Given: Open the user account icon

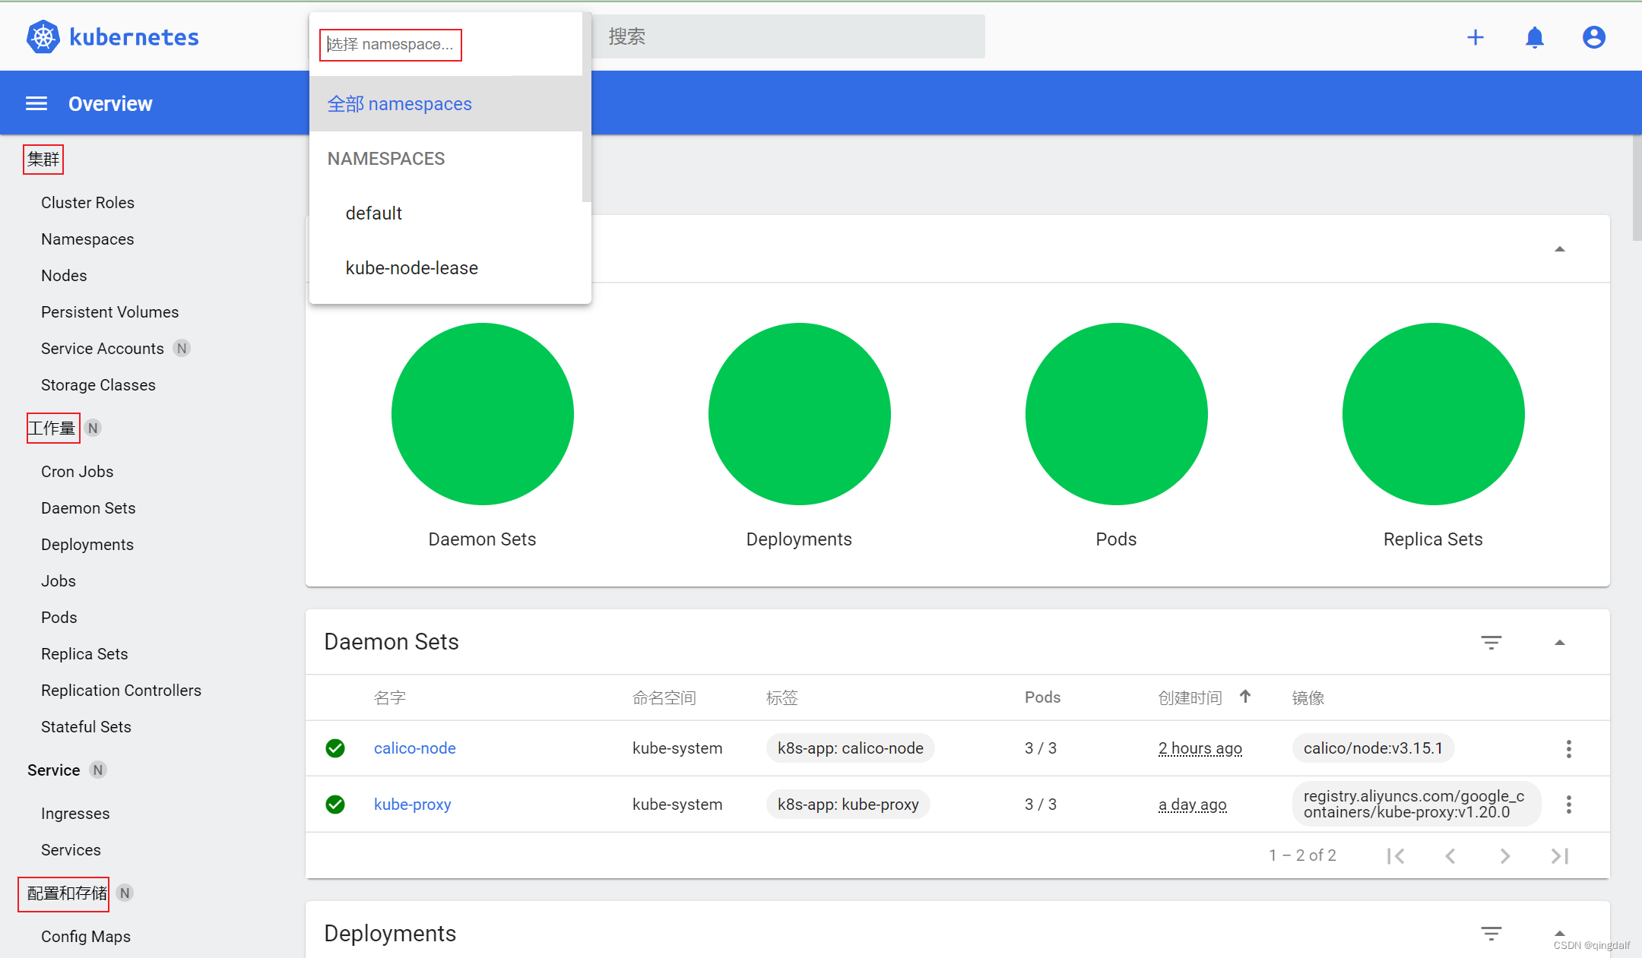Looking at the screenshot, I should pos(1594,37).
